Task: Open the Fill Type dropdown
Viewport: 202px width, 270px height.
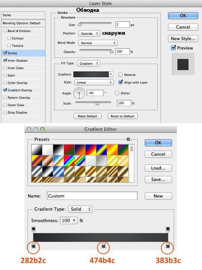Action: pos(89,63)
